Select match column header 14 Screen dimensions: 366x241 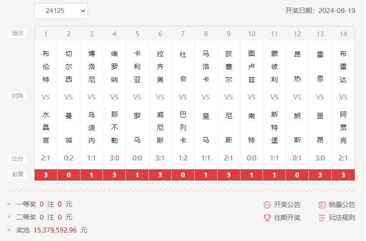point(343,34)
